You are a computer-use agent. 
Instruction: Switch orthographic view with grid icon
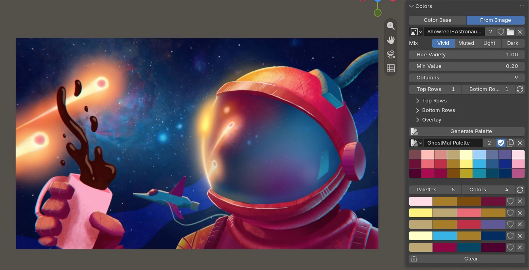pos(391,68)
